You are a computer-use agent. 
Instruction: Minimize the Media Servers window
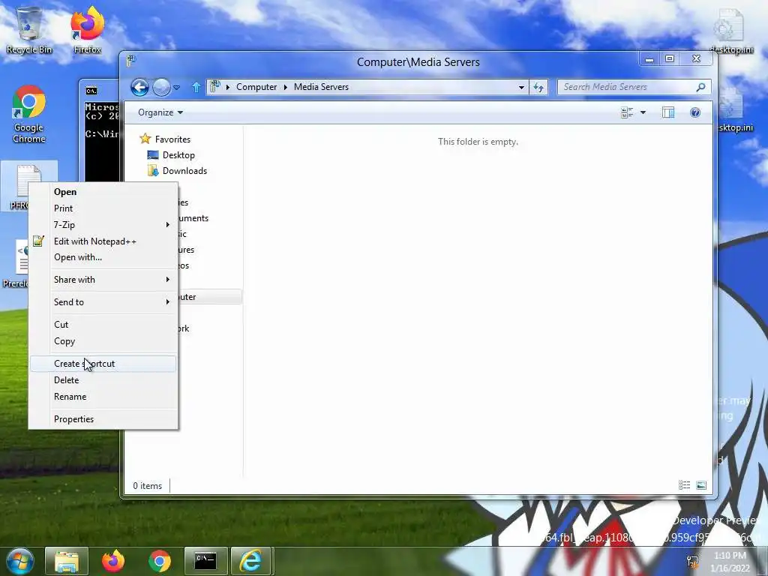point(649,58)
